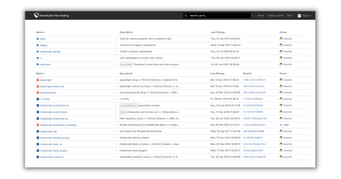Open the Gists section
This screenshot has height=179, width=341.
coord(290,15)
